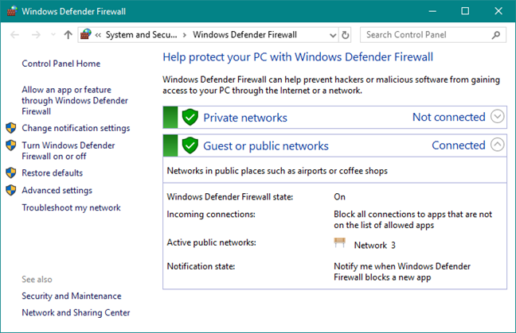Screen dimensions: 516x333
Task: Click shield icon beside Turn Windows Defender Firewall
Action: (11, 145)
